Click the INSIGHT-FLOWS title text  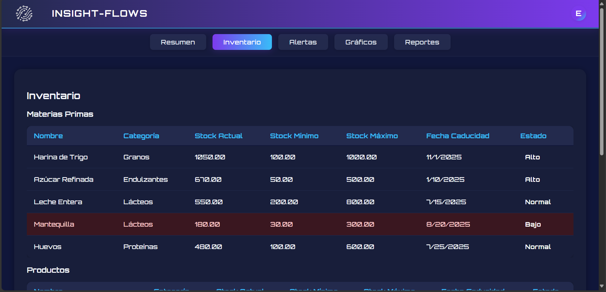[99, 14]
